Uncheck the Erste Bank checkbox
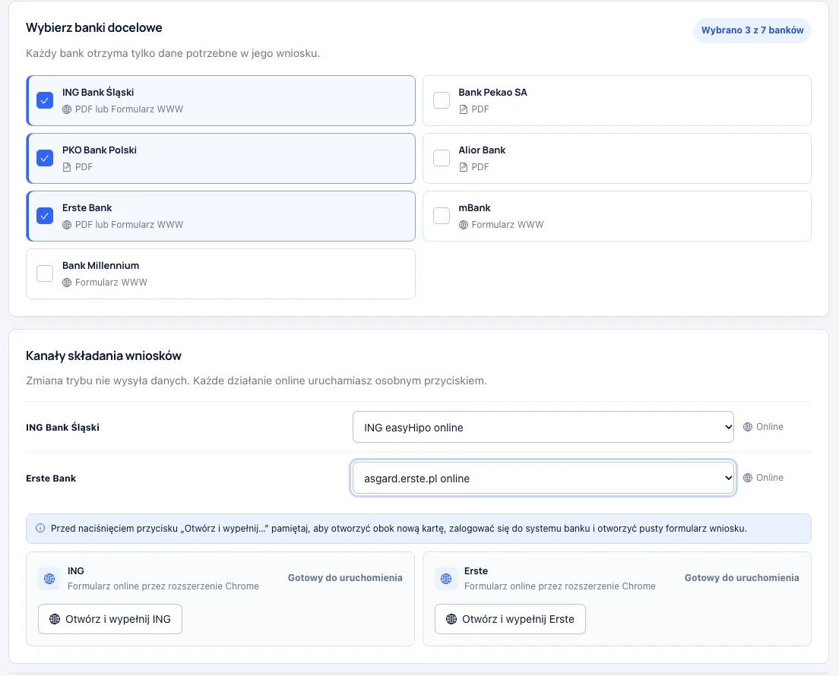839x676 pixels. [x=45, y=216]
